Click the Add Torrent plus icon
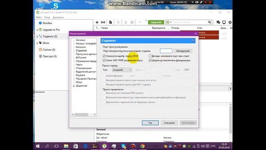This screenshot has height=150, width=266. (x=97, y=22)
